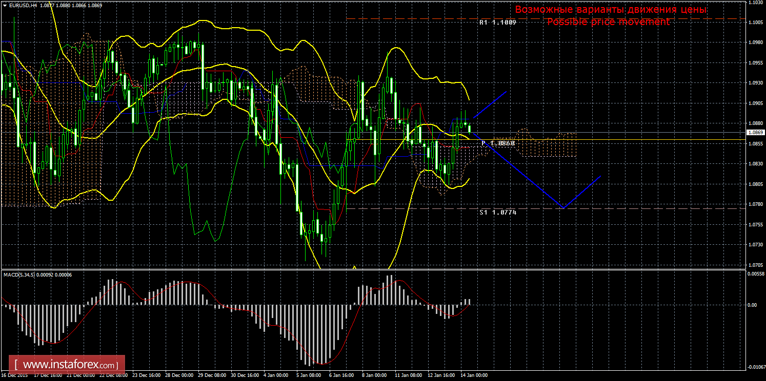
Task: Click the 0.00558 MACD scale label
Action: [755, 274]
